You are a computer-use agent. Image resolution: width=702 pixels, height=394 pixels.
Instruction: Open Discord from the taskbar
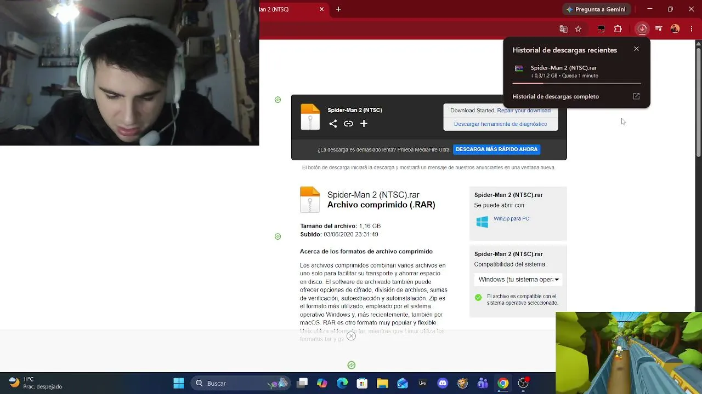[443, 383]
